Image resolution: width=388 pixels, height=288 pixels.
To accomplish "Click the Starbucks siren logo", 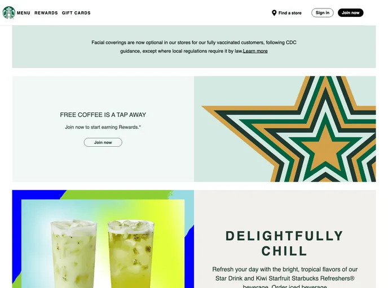I will tap(9, 12).
